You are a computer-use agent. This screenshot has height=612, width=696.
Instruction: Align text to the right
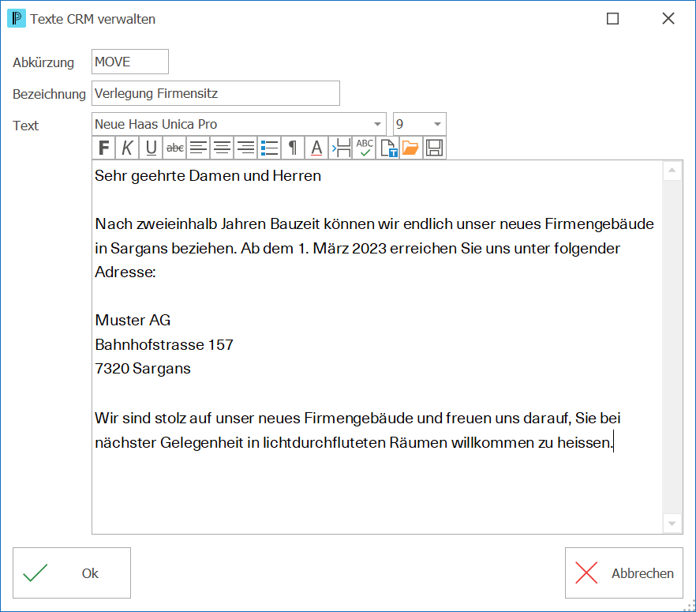tap(245, 148)
